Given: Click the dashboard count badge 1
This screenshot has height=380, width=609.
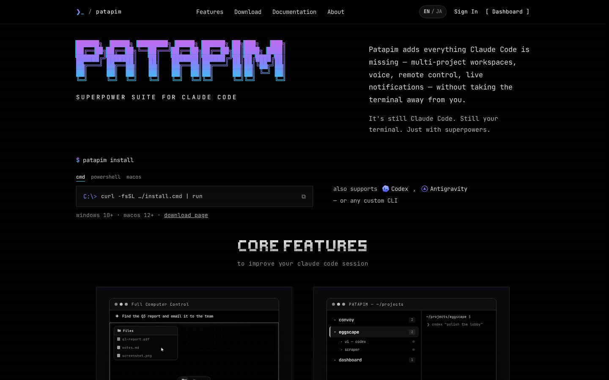Looking at the screenshot, I should (x=412, y=360).
